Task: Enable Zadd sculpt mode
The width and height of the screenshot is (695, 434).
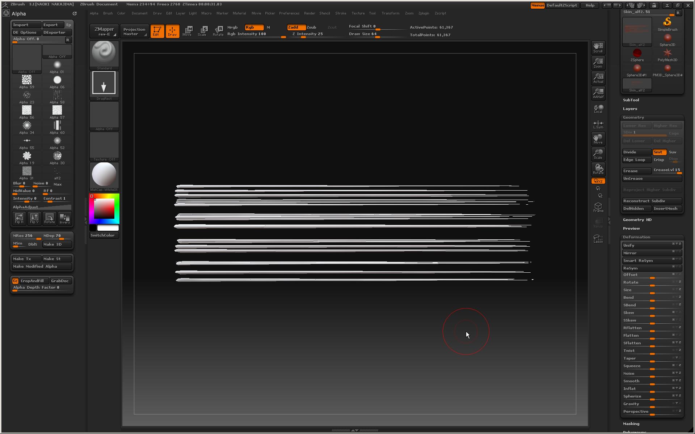Action: [296, 27]
